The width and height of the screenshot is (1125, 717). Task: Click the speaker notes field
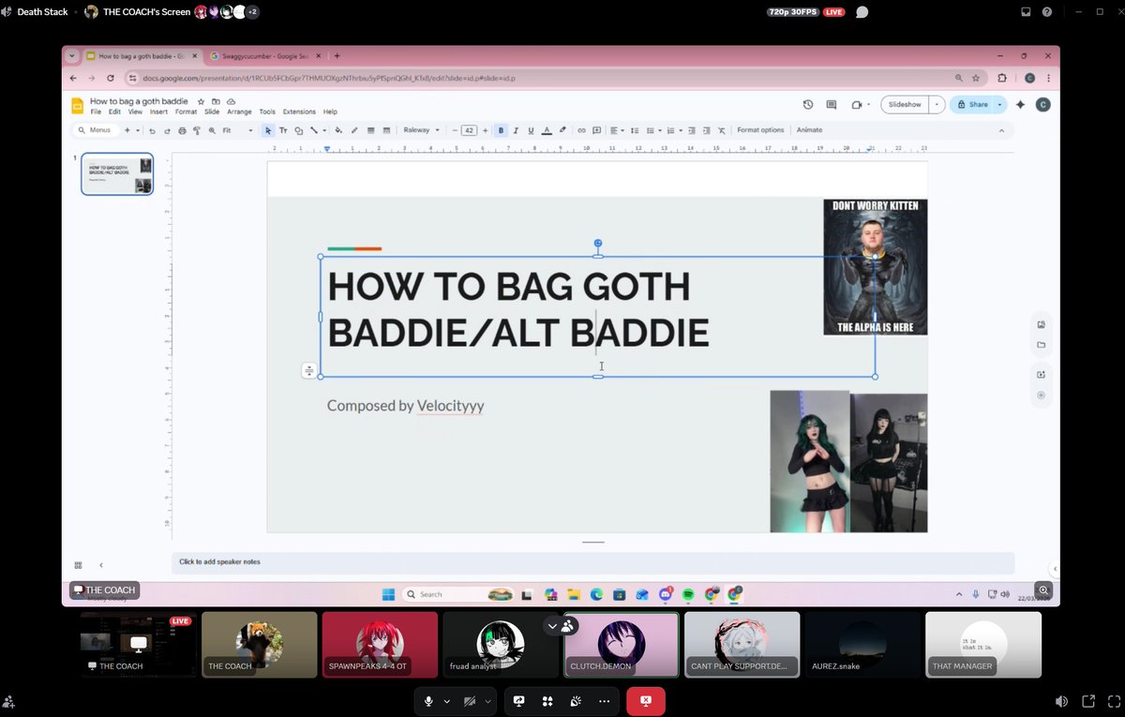pyautogui.click(x=592, y=562)
